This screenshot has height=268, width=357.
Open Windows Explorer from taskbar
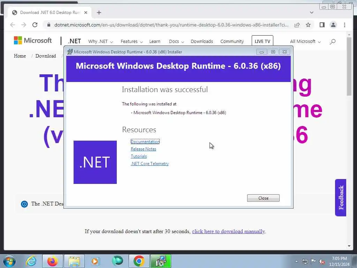tap(74, 261)
